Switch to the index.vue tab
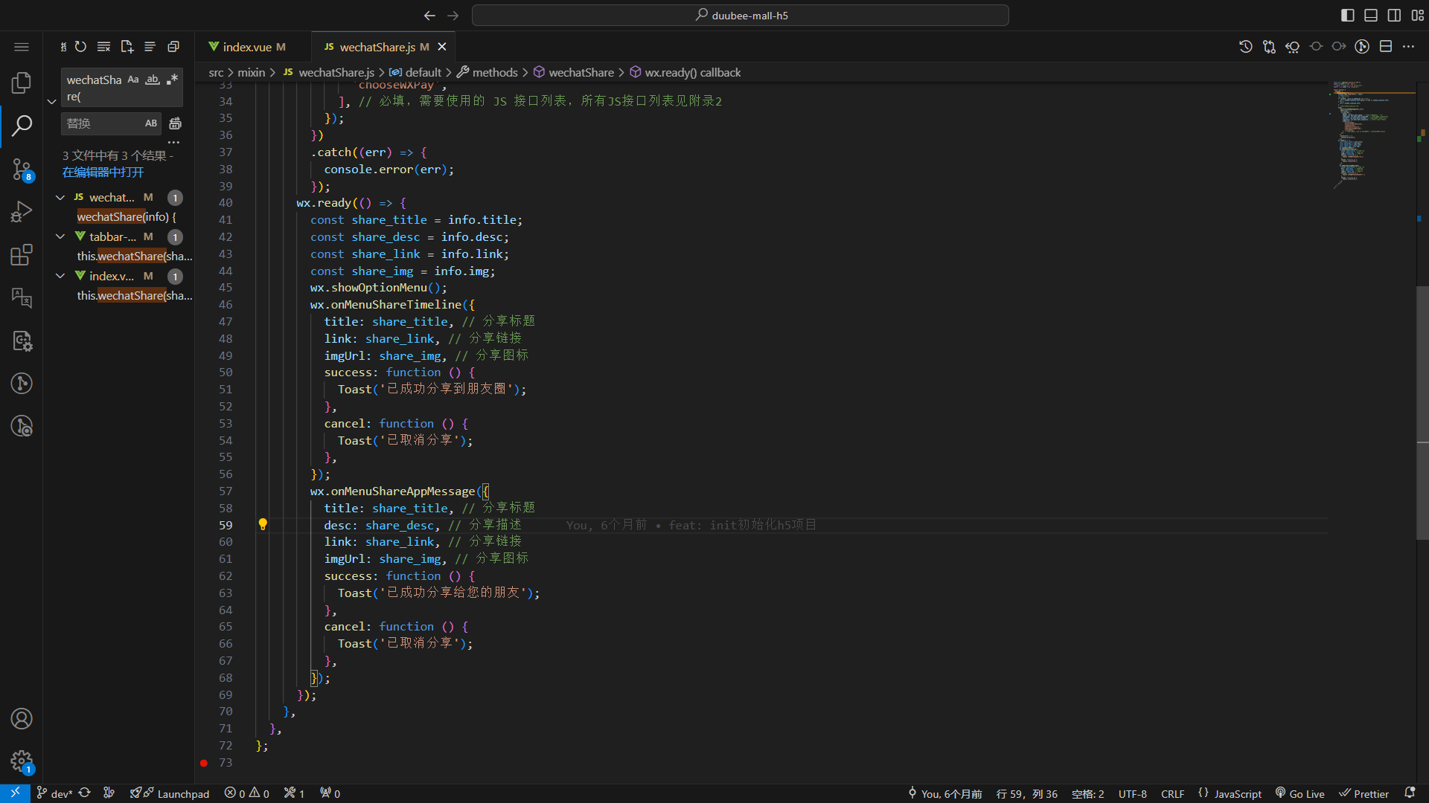This screenshot has height=803, width=1429. click(x=247, y=47)
